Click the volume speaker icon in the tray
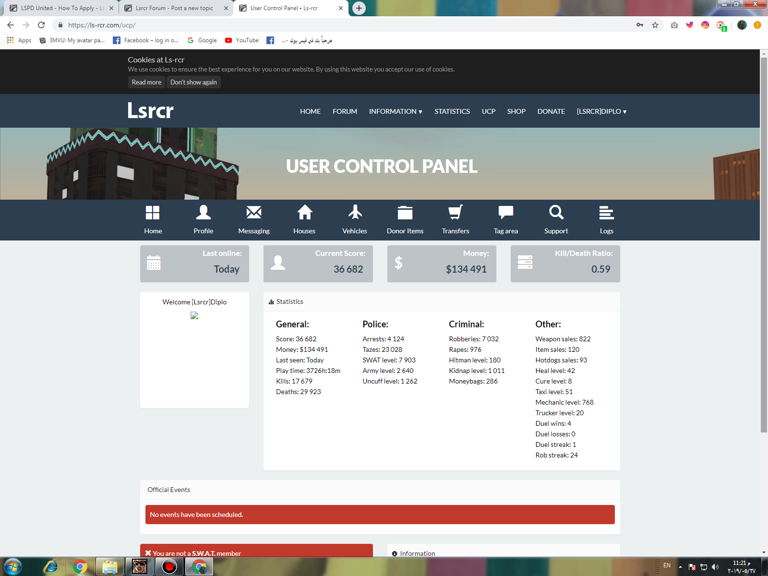This screenshot has height=576, width=768. [715, 567]
